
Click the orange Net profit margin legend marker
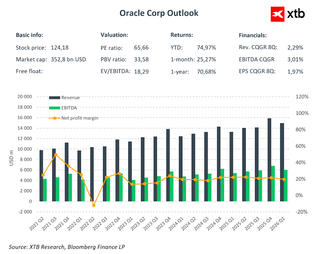[55, 118]
